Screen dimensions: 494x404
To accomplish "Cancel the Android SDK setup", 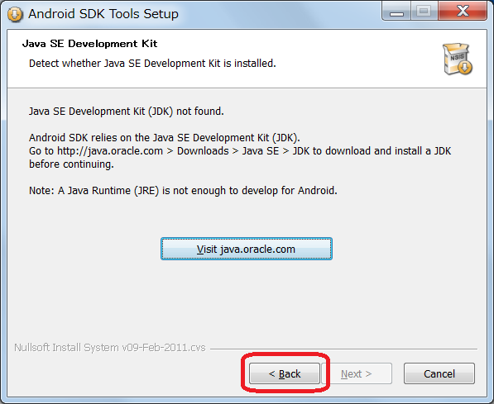I will tap(439, 373).
